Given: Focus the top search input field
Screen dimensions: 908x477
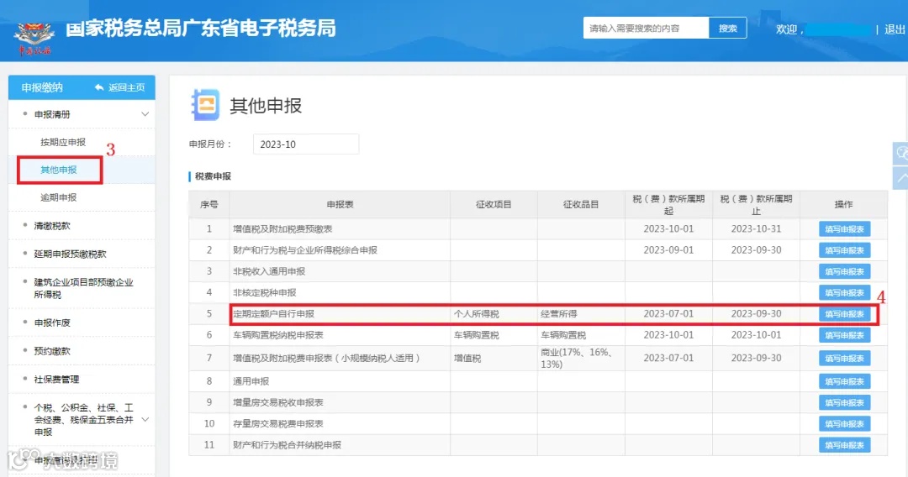Looking at the screenshot, I should point(646,28).
